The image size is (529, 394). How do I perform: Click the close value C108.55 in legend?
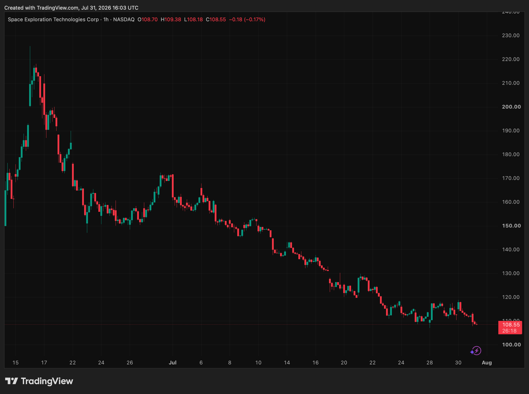pos(216,19)
